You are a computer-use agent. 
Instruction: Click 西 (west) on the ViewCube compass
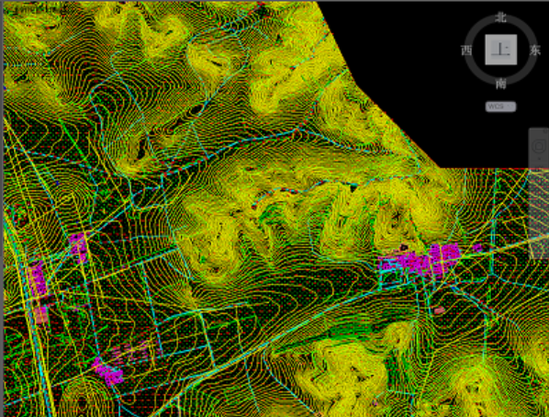(466, 51)
